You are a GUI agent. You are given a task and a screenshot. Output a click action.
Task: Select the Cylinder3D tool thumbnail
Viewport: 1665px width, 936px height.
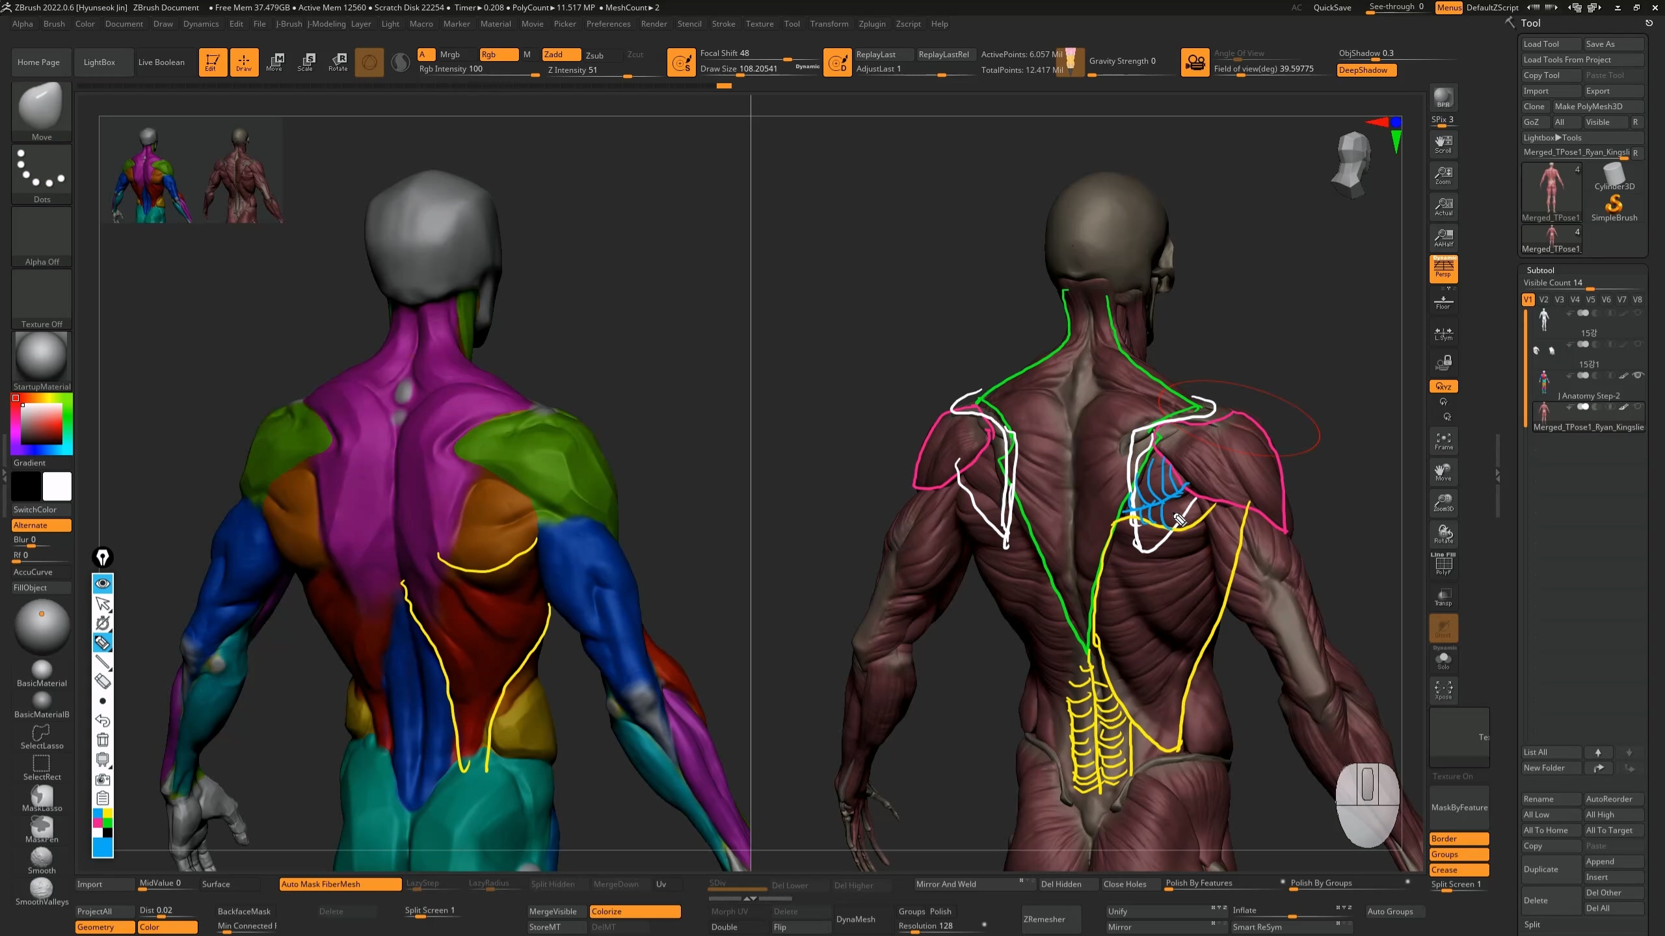[x=1614, y=175]
